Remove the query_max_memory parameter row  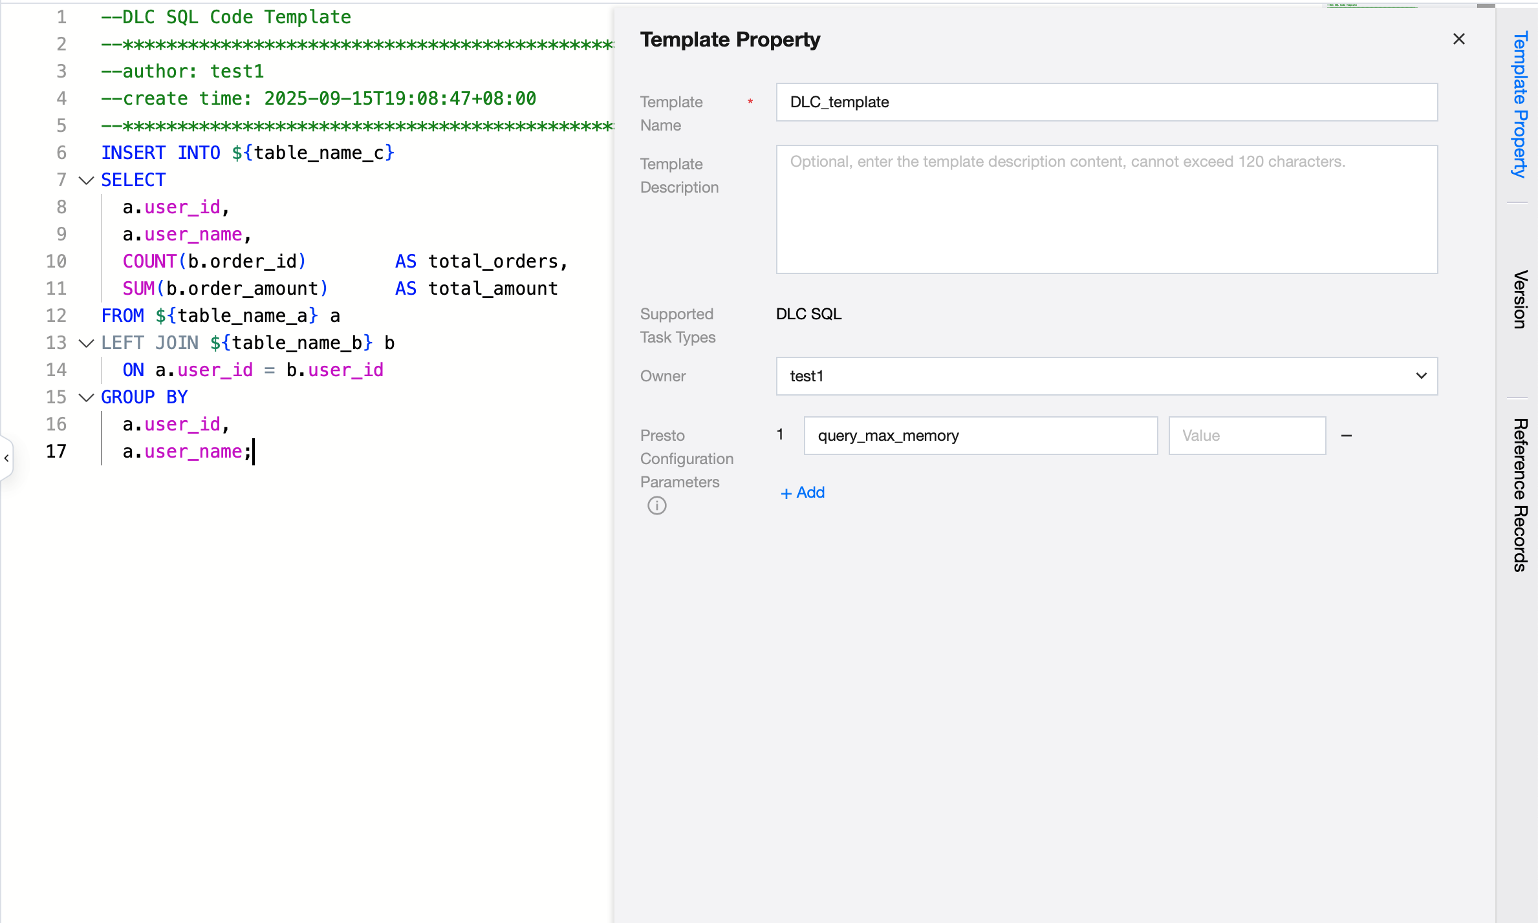click(1347, 436)
